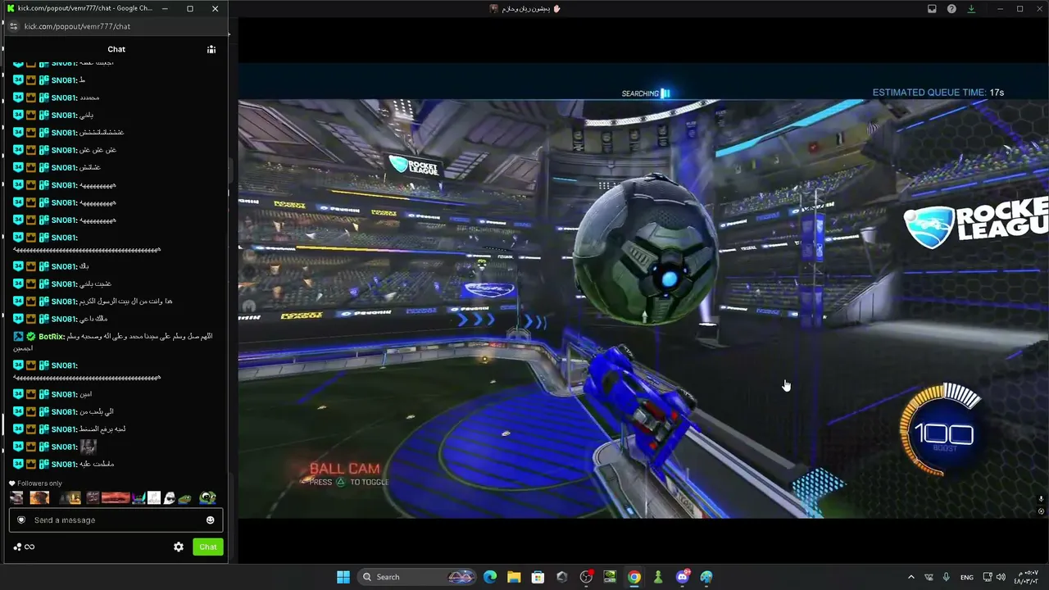1049x590 pixels.
Task: Click the kick.com popout chat address bar
Action: 117,26
